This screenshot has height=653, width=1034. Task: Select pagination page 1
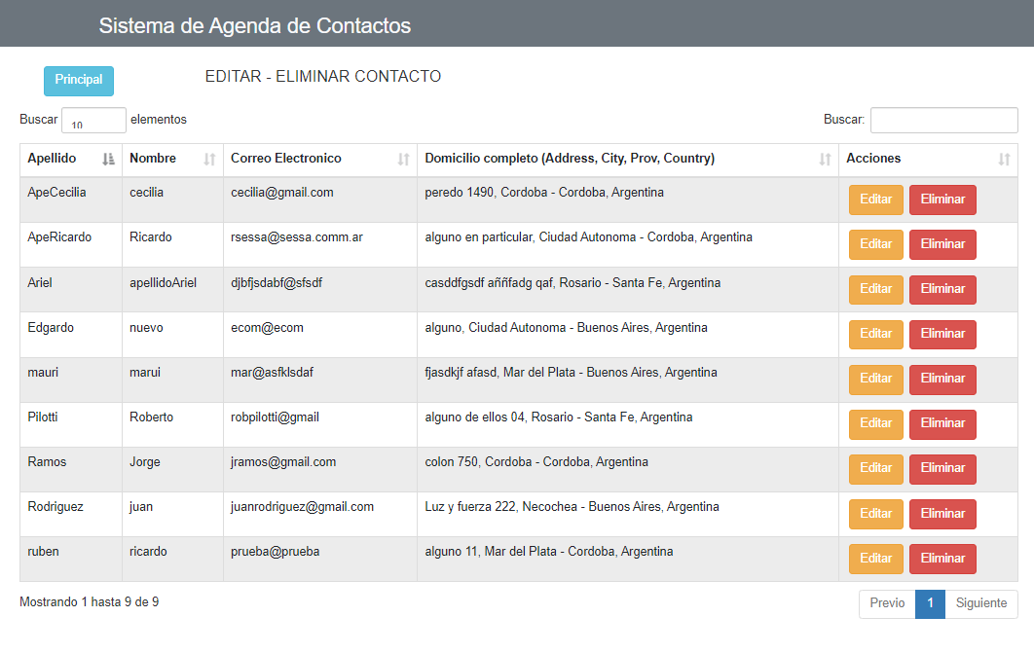[x=930, y=603]
